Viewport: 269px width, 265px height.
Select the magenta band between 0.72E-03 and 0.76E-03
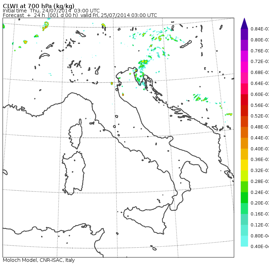point(244,56)
